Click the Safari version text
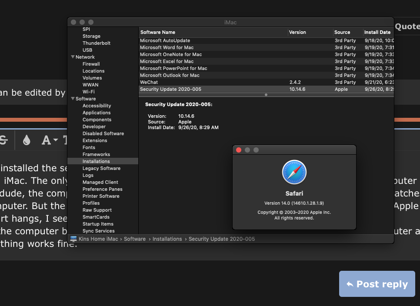 coord(294,203)
